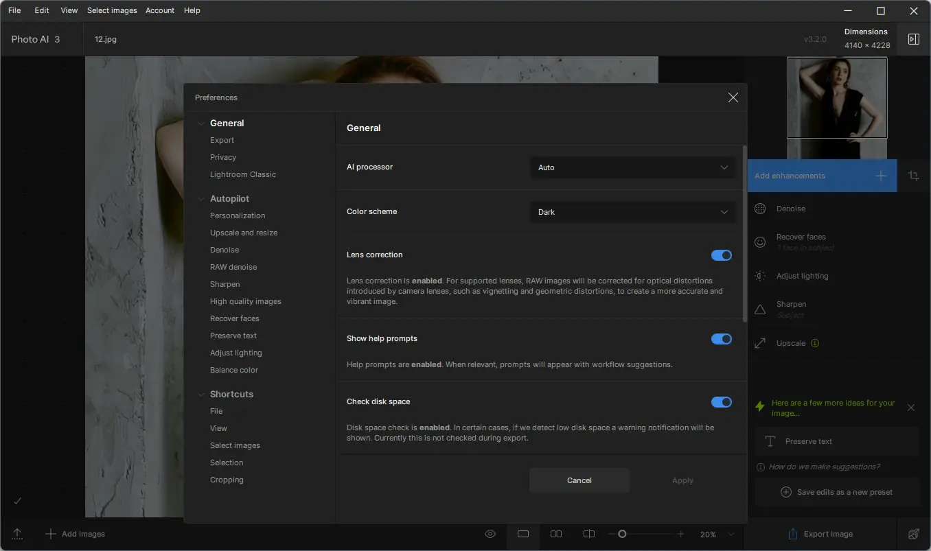The width and height of the screenshot is (931, 551).
Task: Close the Preferences dialog
Action: point(733,97)
